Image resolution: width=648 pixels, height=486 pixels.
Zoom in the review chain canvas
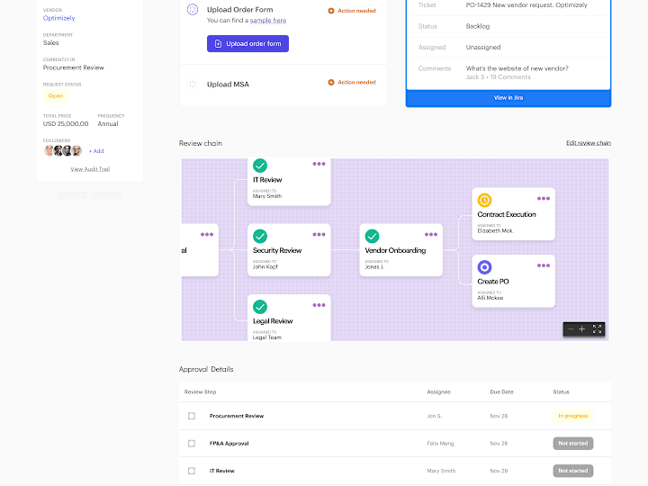coord(582,329)
